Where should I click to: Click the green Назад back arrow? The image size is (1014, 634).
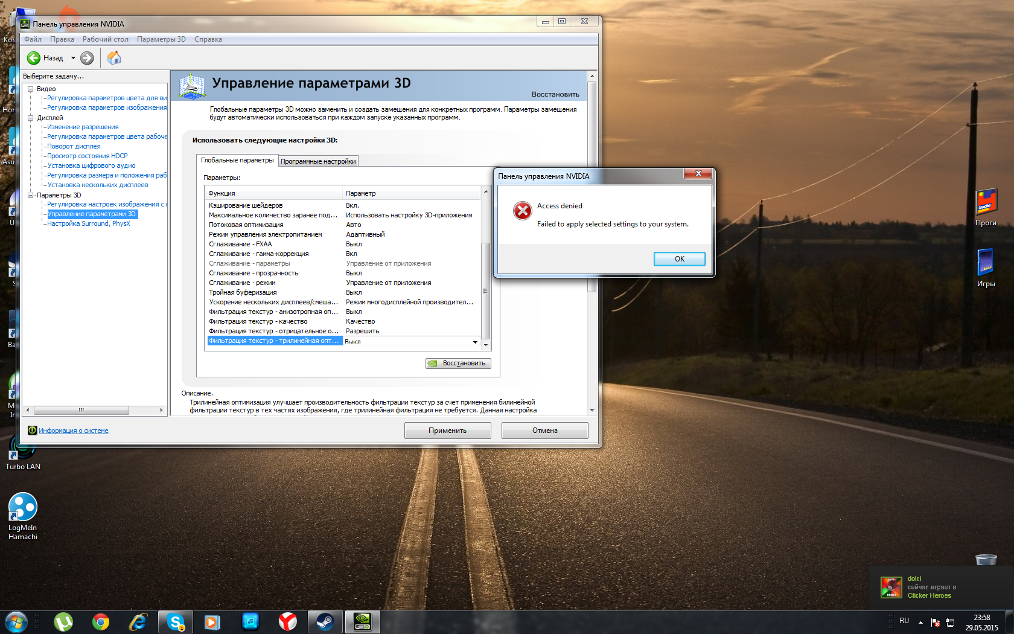pyautogui.click(x=34, y=58)
